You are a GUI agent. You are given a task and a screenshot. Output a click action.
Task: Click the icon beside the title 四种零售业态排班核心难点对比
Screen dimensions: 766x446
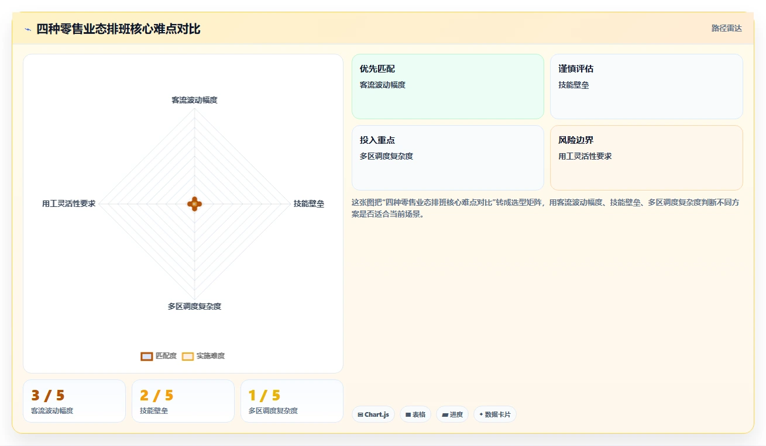(x=28, y=29)
